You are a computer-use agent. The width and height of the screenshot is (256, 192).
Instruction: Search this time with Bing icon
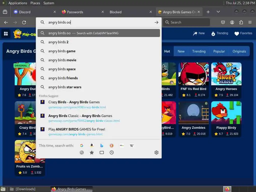pos(102,145)
